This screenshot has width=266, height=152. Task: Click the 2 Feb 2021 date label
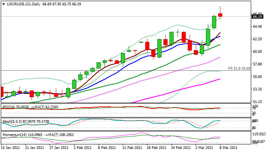click(82, 147)
